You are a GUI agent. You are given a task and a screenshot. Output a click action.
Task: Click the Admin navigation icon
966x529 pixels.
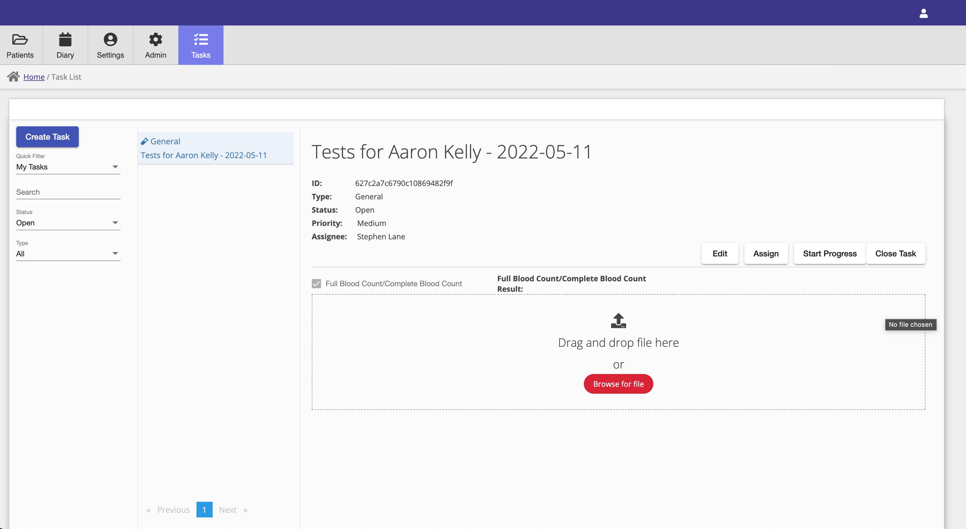155,45
